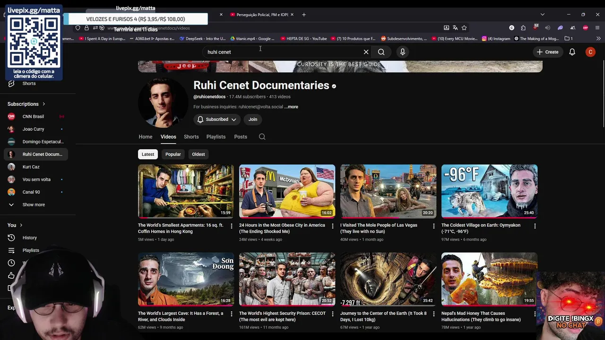
Task: Open the site padlock info icon
Action: click(x=86, y=28)
